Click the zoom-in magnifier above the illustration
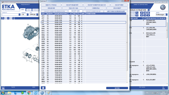The height and width of the screenshot is (95, 169). coord(3,18)
